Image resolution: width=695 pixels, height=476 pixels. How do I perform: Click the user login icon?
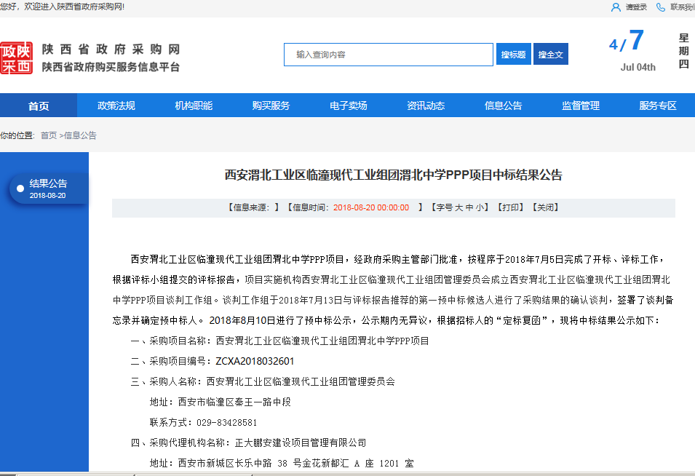tap(616, 7)
